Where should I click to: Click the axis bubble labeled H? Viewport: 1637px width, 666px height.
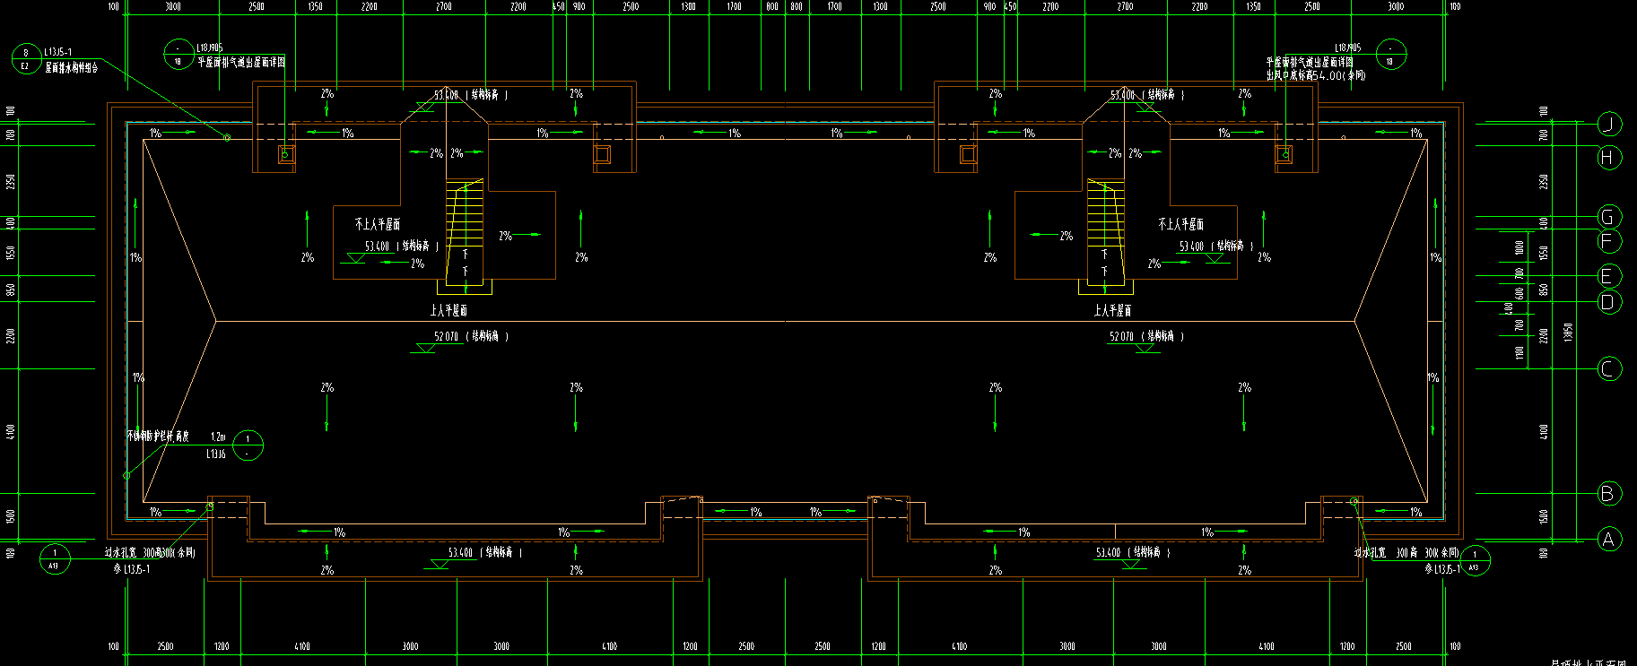click(1610, 157)
